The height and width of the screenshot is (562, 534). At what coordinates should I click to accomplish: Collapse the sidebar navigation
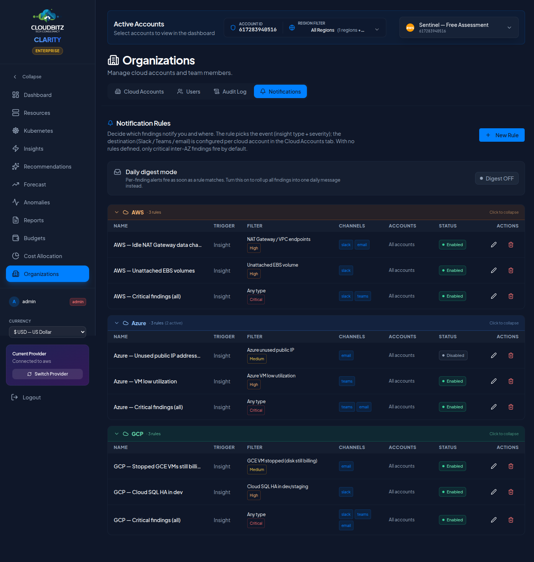click(x=27, y=77)
